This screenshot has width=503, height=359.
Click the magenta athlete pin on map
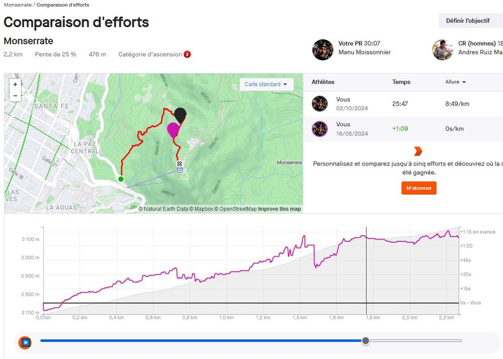174,129
